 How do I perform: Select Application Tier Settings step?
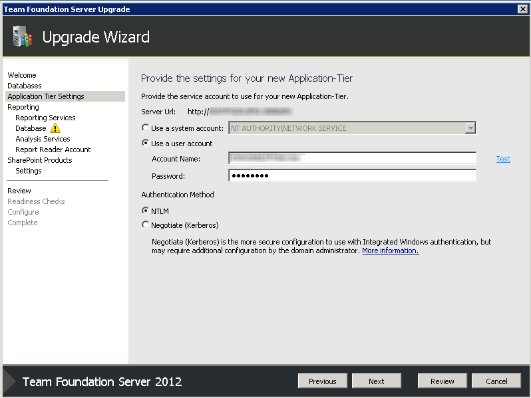tap(65, 96)
